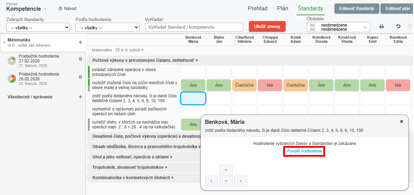Viewport: 414px width, 195px height.
Task: Click Blaho Ján's green Áno cell
Action: (219, 85)
